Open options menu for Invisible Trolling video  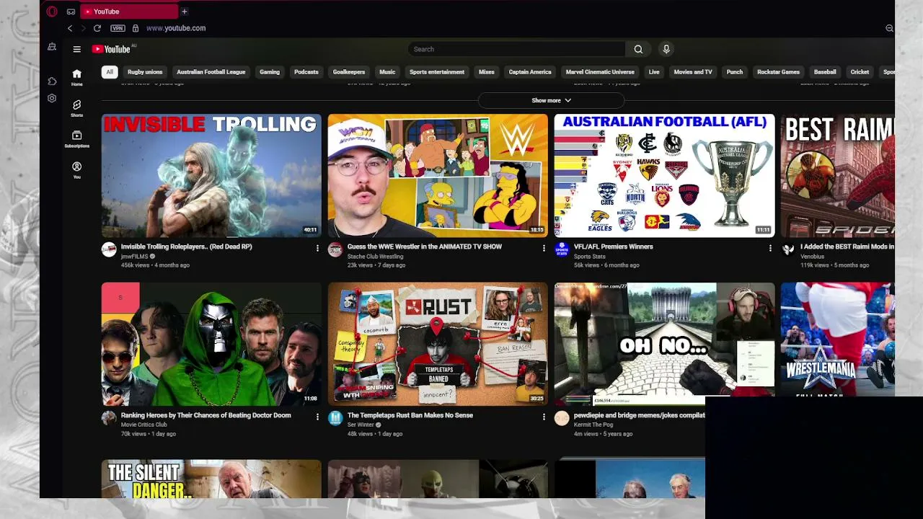[x=317, y=248]
